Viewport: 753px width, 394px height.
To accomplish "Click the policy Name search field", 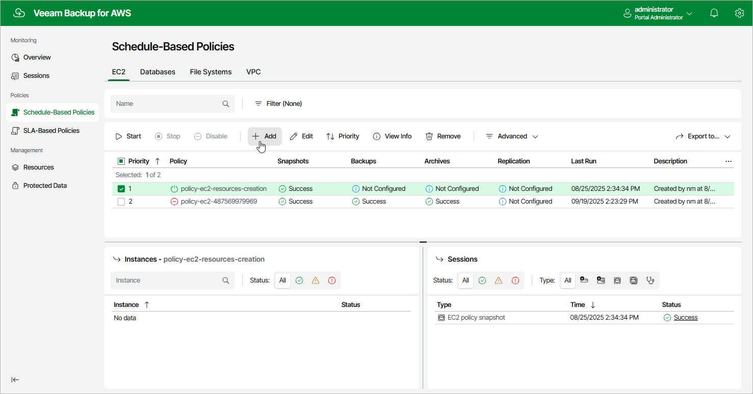I will pos(172,104).
